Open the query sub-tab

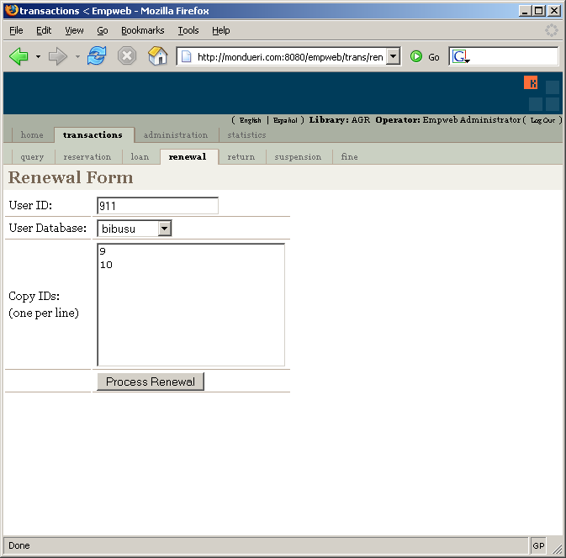[x=32, y=157]
